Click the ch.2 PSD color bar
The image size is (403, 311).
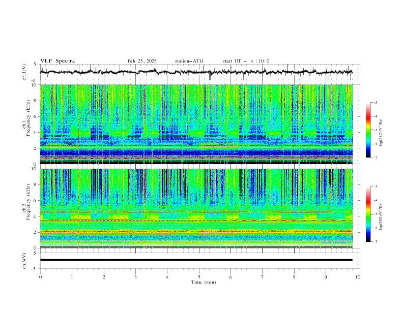click(x=368, y=214)
